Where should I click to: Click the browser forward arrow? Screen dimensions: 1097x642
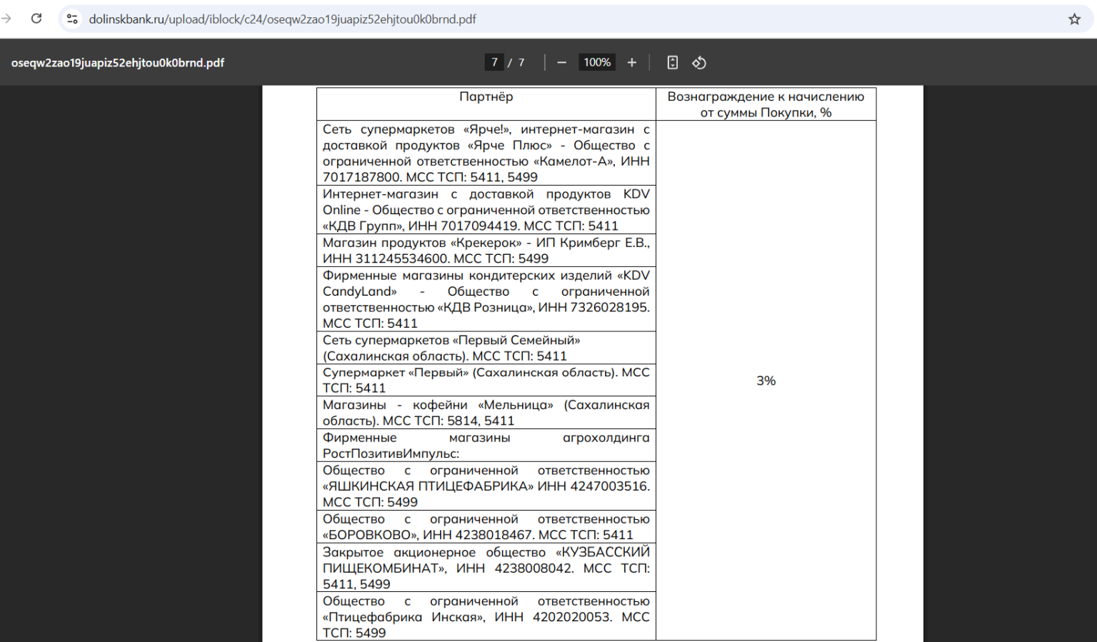click(7, 19)
